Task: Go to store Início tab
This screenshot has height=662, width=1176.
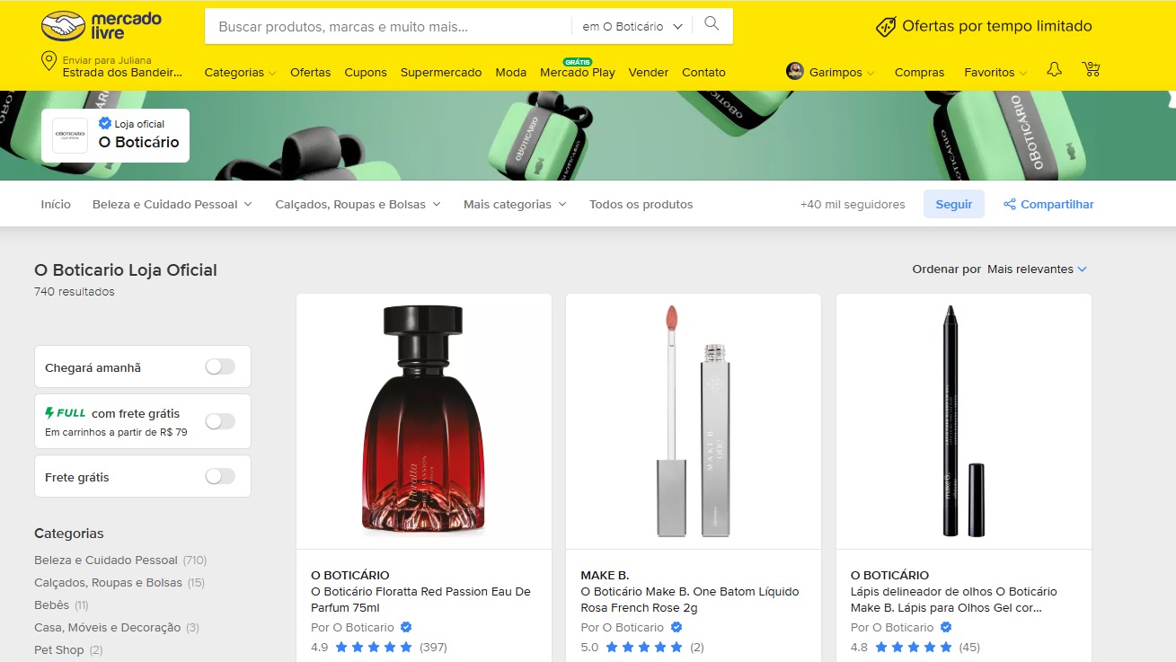Action: [56, 204]
